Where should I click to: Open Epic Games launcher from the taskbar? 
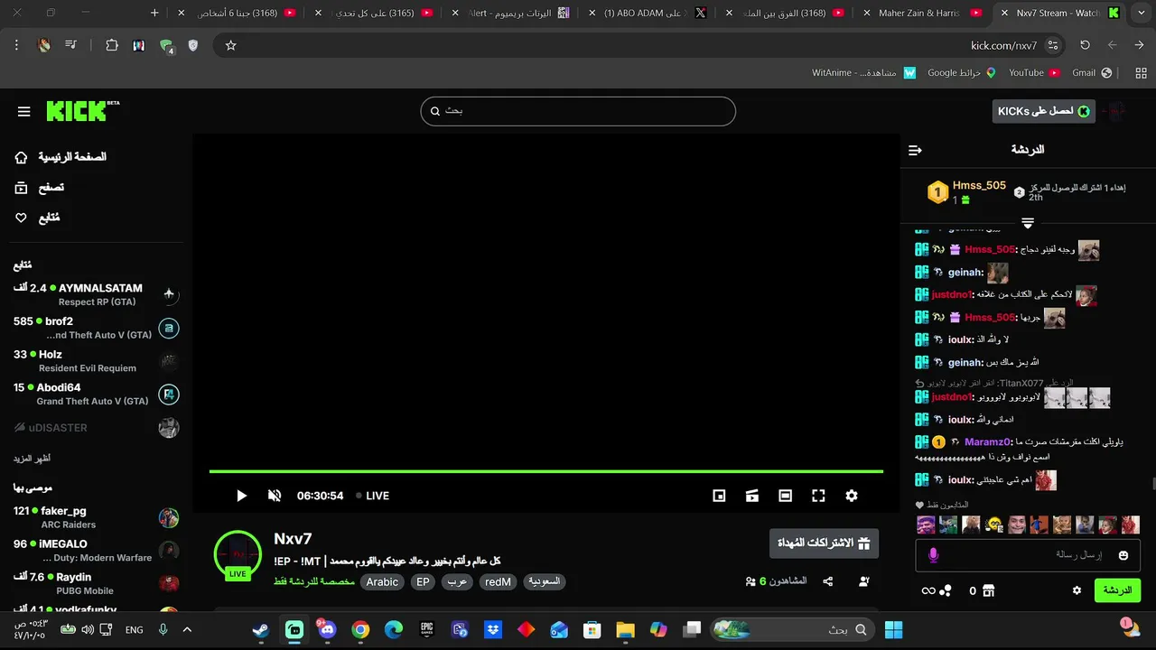[x=427, y=630]
